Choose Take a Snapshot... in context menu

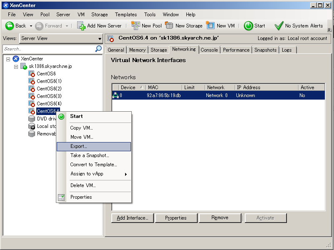[94, 155]
